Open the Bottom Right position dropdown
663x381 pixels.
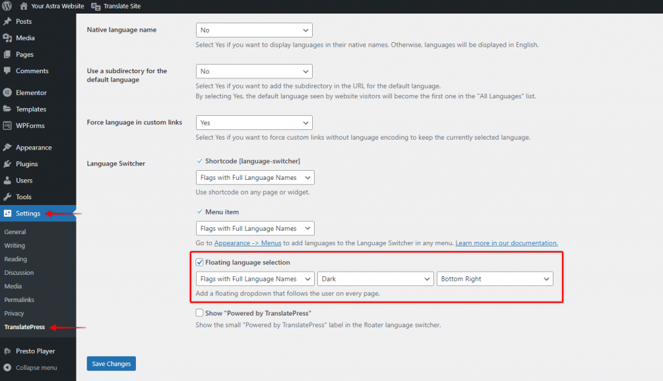tap(495, 278)
